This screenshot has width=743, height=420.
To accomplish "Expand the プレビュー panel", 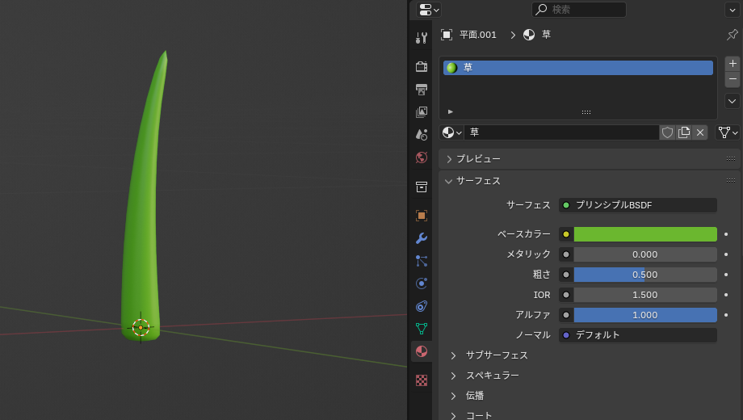I will [x=478, y=159].
